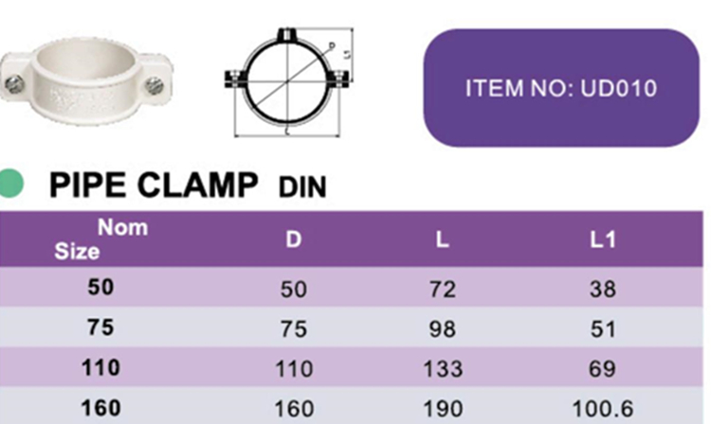Click the DIN label next to the heading

click(302, 187)
